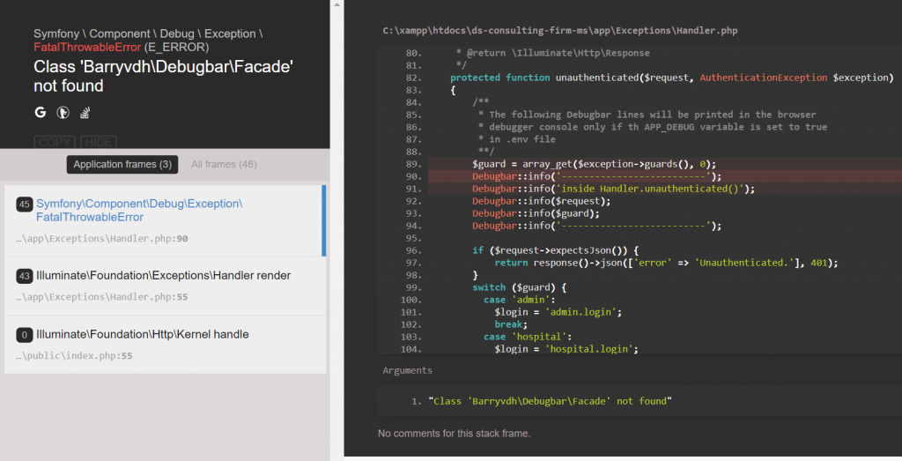Click frame badge number 45

click(x=25, y=204)
